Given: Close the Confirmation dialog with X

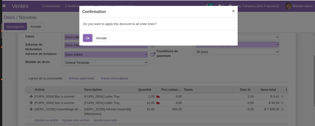Looking at the screenshot, I should [233, 11].
